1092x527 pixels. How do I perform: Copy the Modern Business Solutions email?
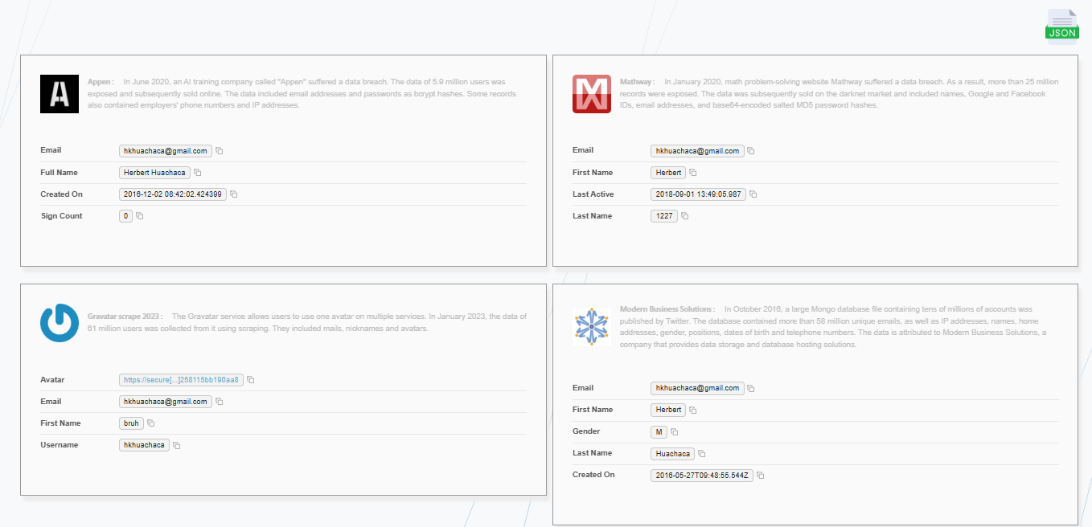point(751,388)
